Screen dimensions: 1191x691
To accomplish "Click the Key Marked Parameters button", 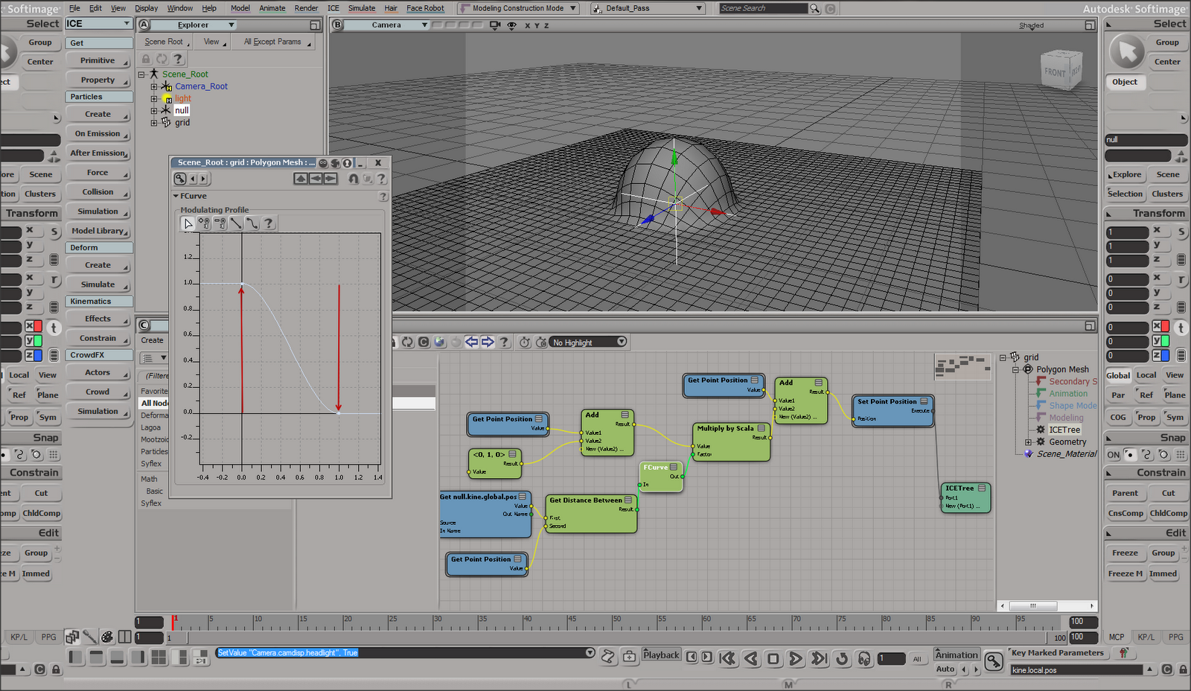I will coord(1057,653).
